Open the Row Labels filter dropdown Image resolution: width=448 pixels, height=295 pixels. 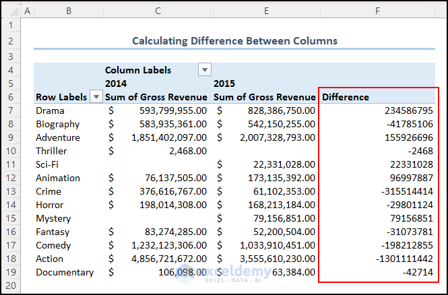click(96, 97)
